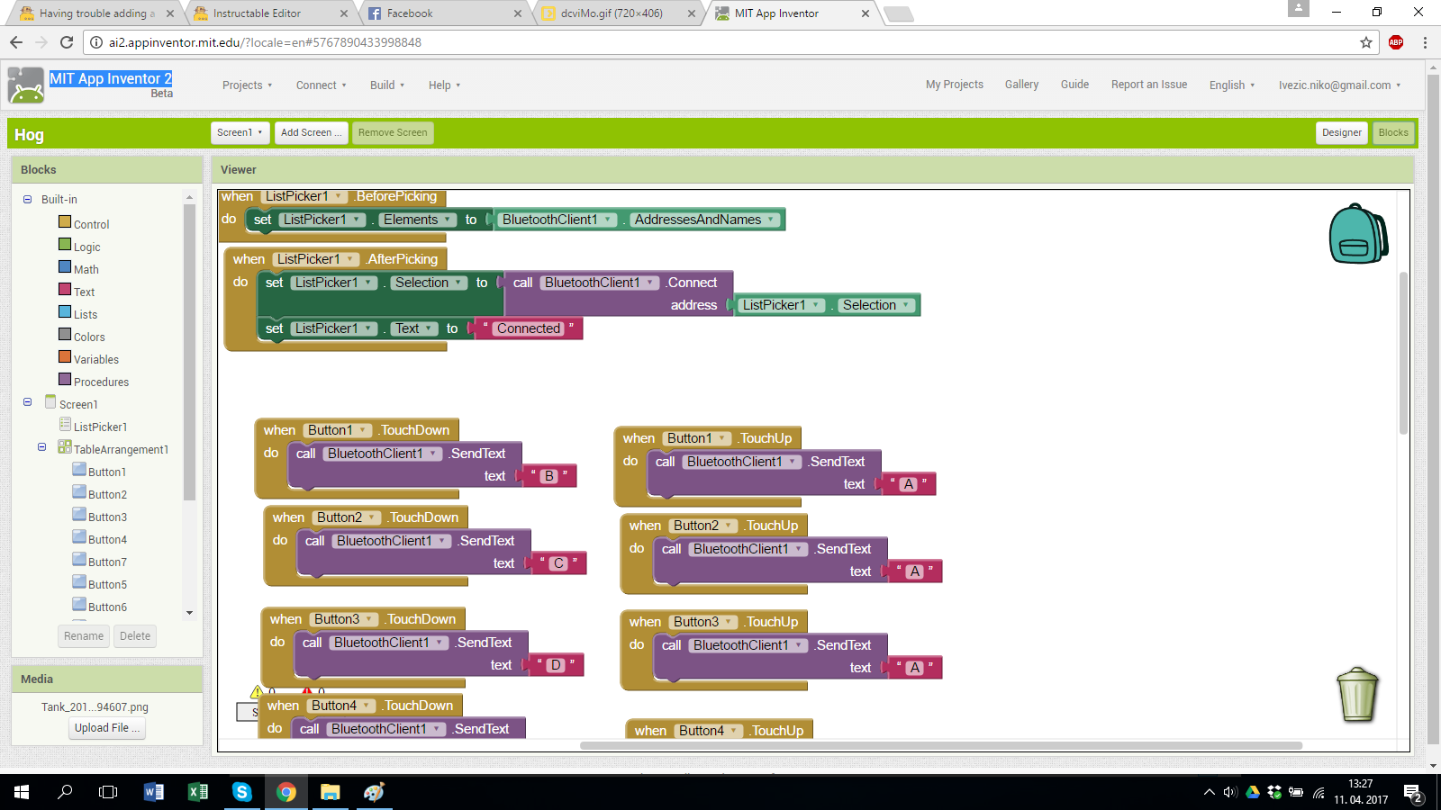Open Elements property dropdown in set block
Screen dimensions: 1441x810
[417, 220]
